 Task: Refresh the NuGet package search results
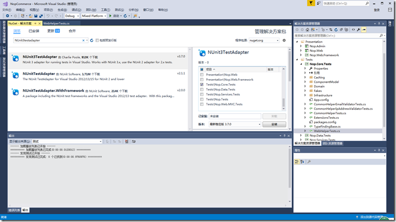(92, 41)
